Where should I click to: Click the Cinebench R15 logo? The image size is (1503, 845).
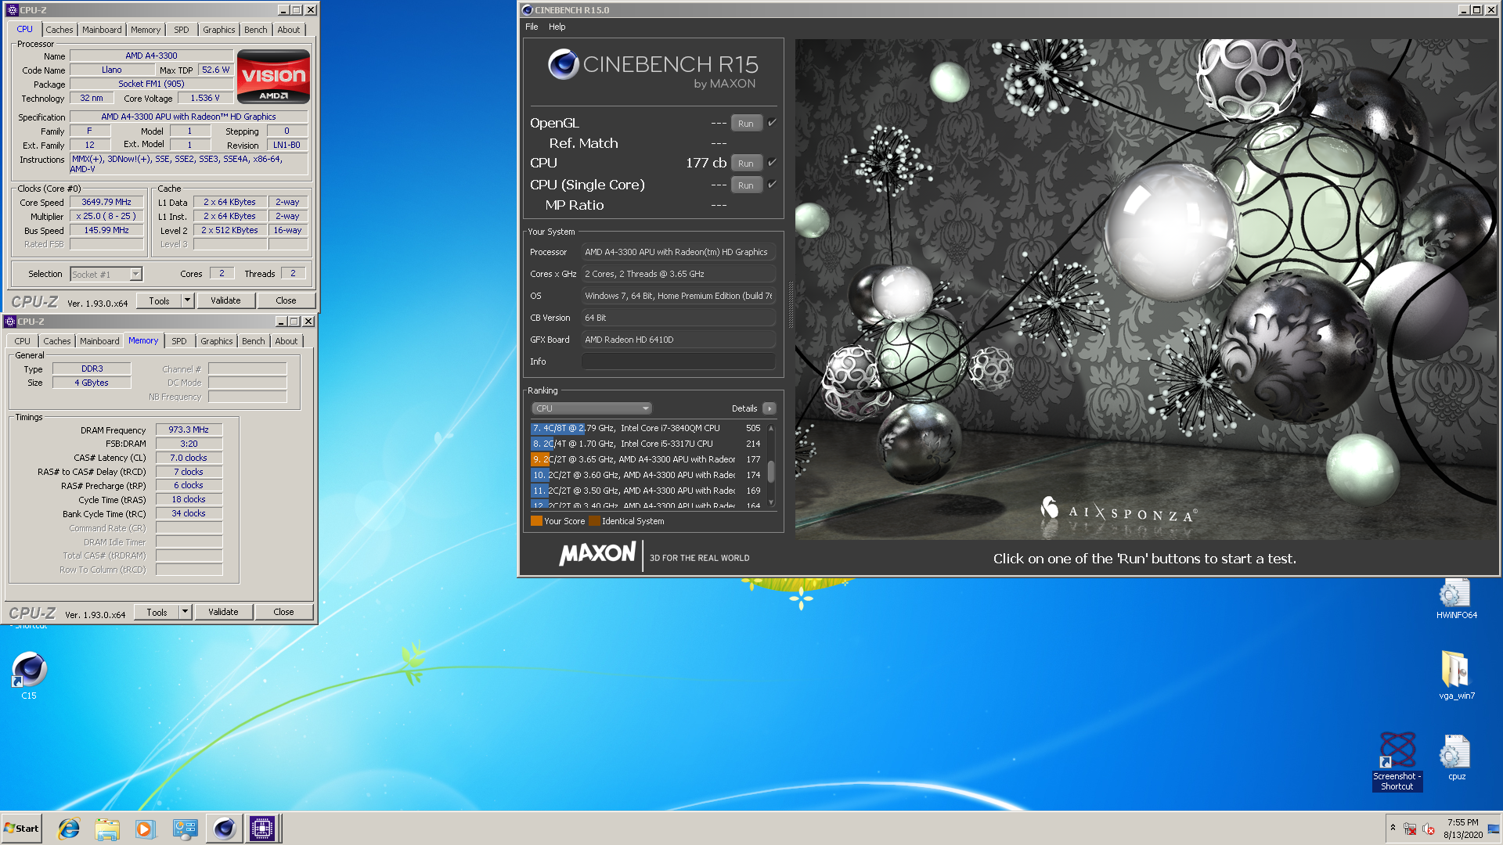click(653, 70)
